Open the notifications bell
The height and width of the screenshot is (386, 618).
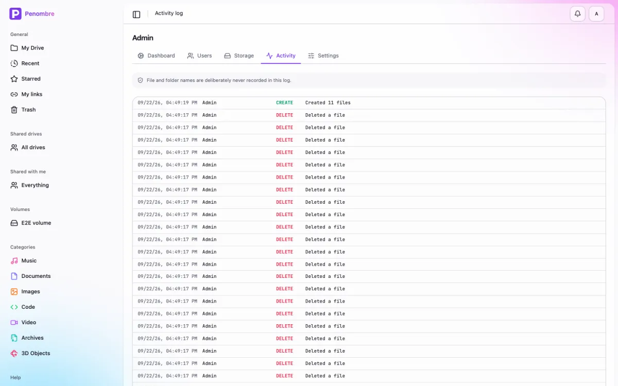point(578,14)
